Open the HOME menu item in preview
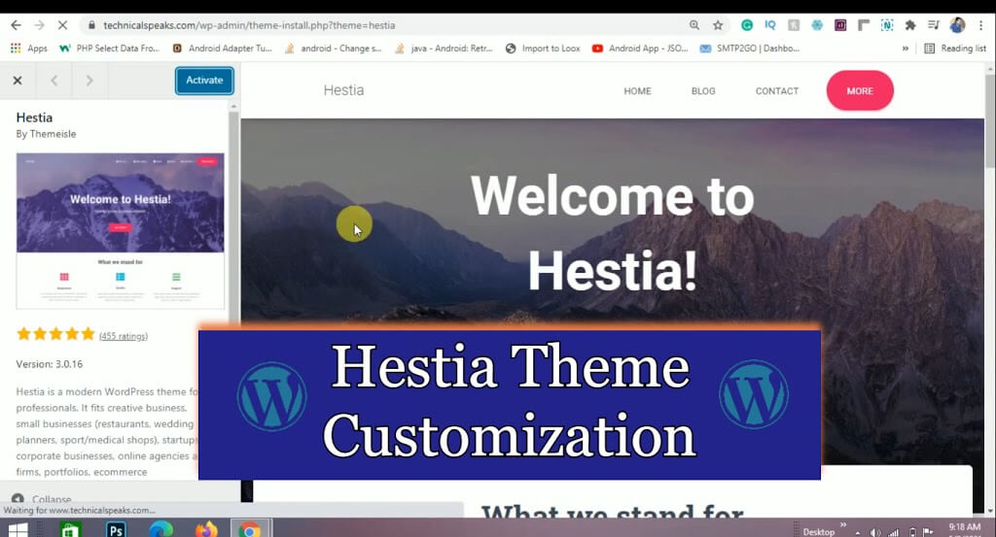The height and width of the screenshot is (537, 996). pyautogui.click(x=637, y=90)
